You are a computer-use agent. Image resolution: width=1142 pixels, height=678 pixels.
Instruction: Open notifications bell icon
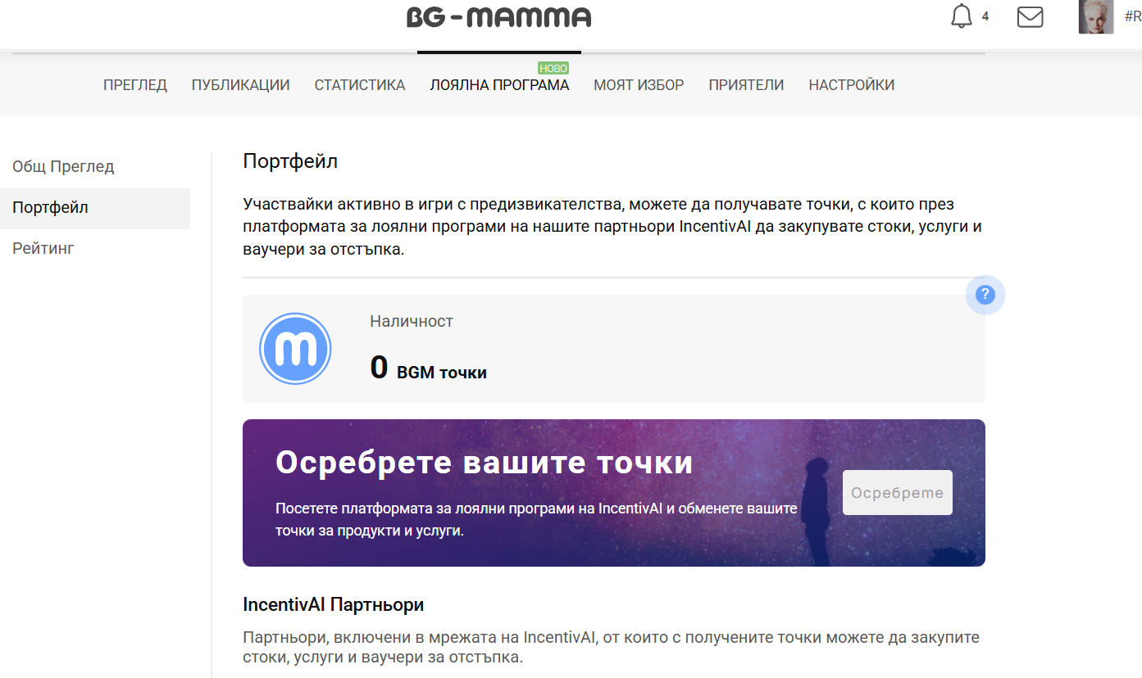click(962, 17)
